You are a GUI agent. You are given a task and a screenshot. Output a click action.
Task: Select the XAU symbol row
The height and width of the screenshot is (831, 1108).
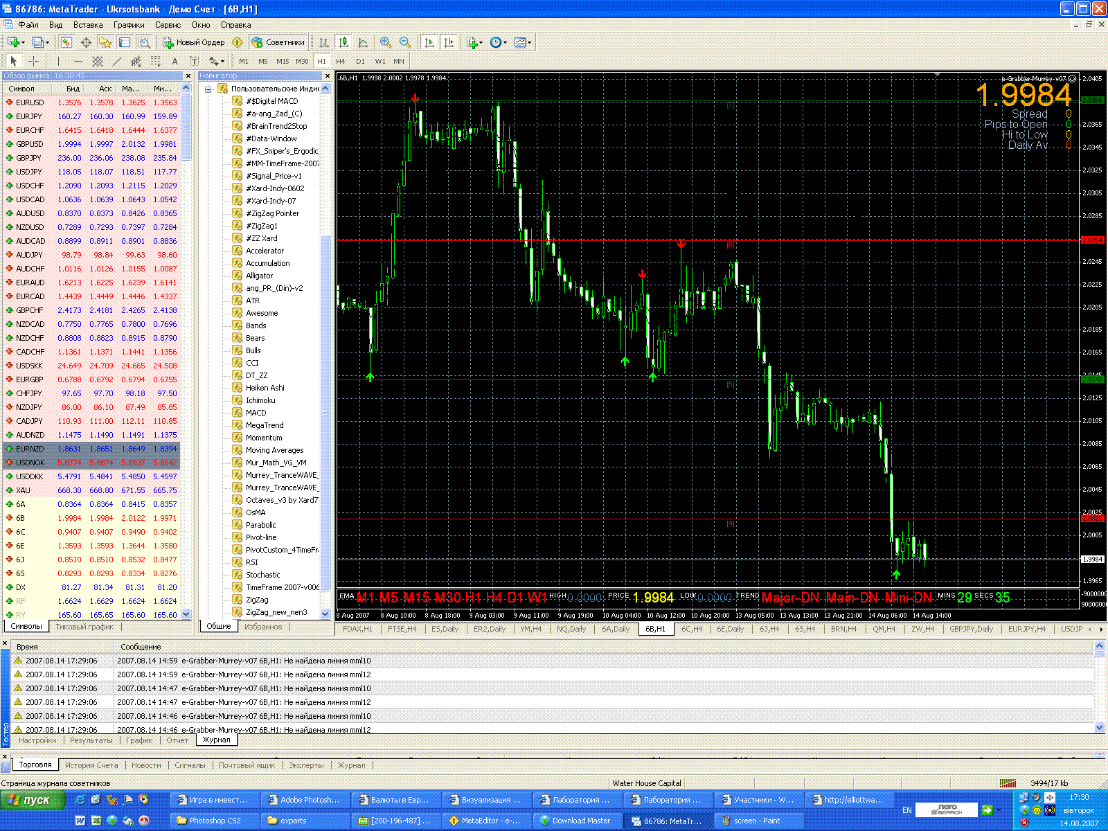[x=91, y=490]
